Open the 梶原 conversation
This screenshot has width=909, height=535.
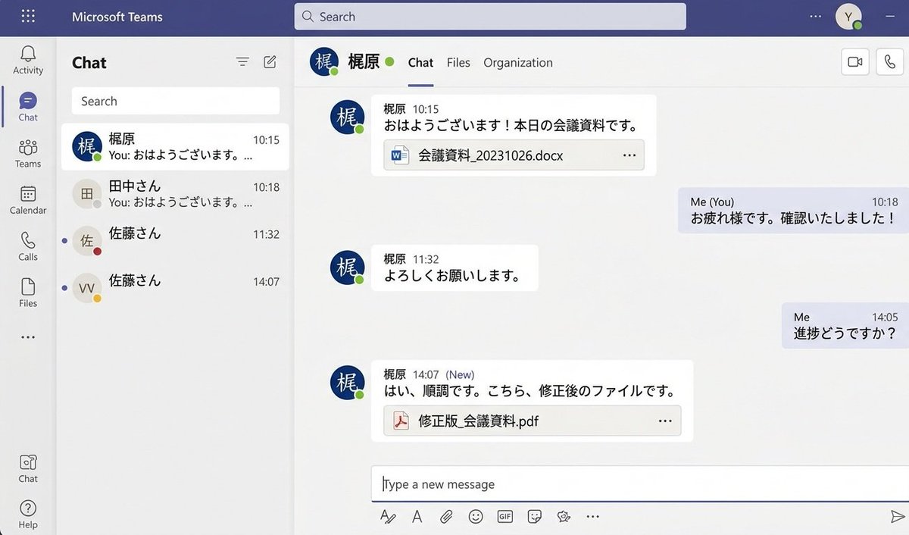tap(175, 147)
